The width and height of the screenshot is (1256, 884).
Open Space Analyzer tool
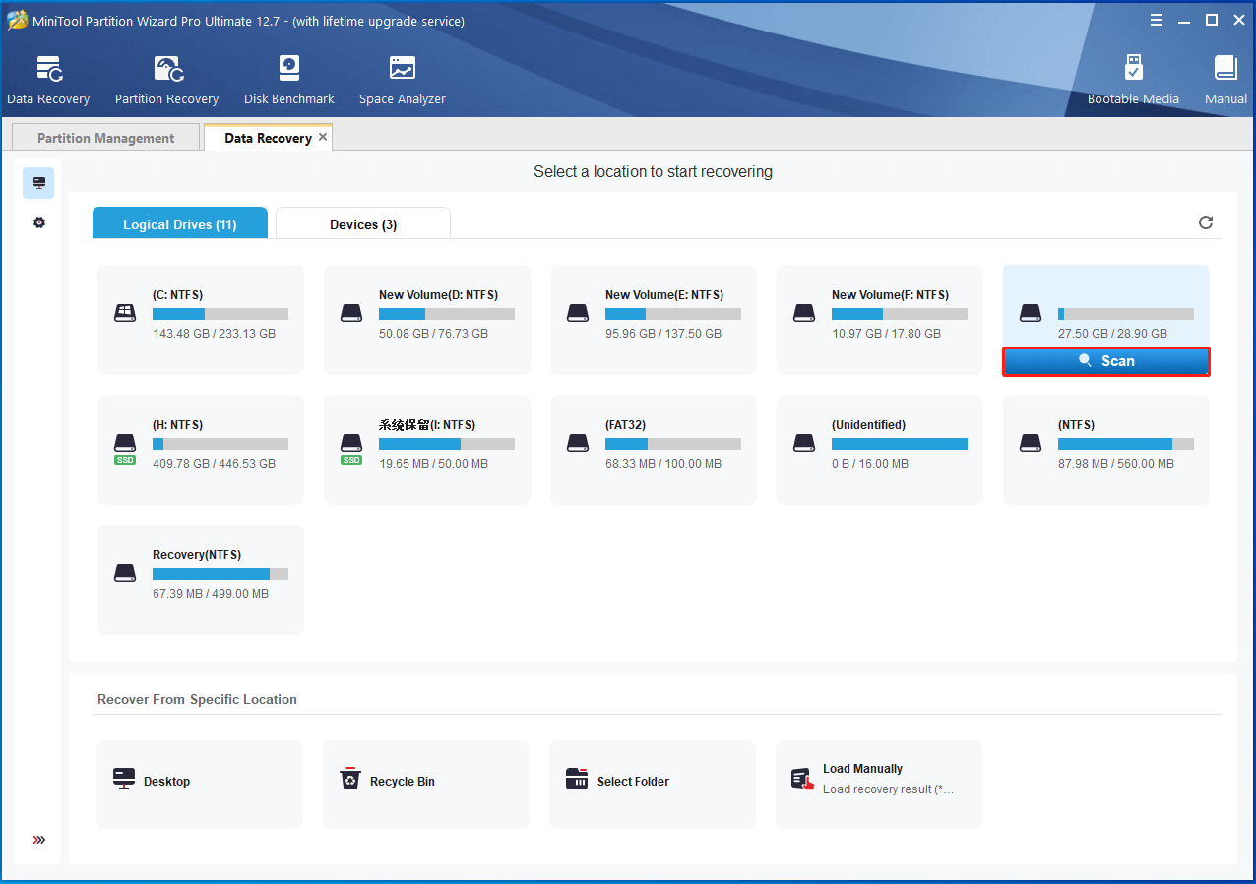tap(402, 80)
